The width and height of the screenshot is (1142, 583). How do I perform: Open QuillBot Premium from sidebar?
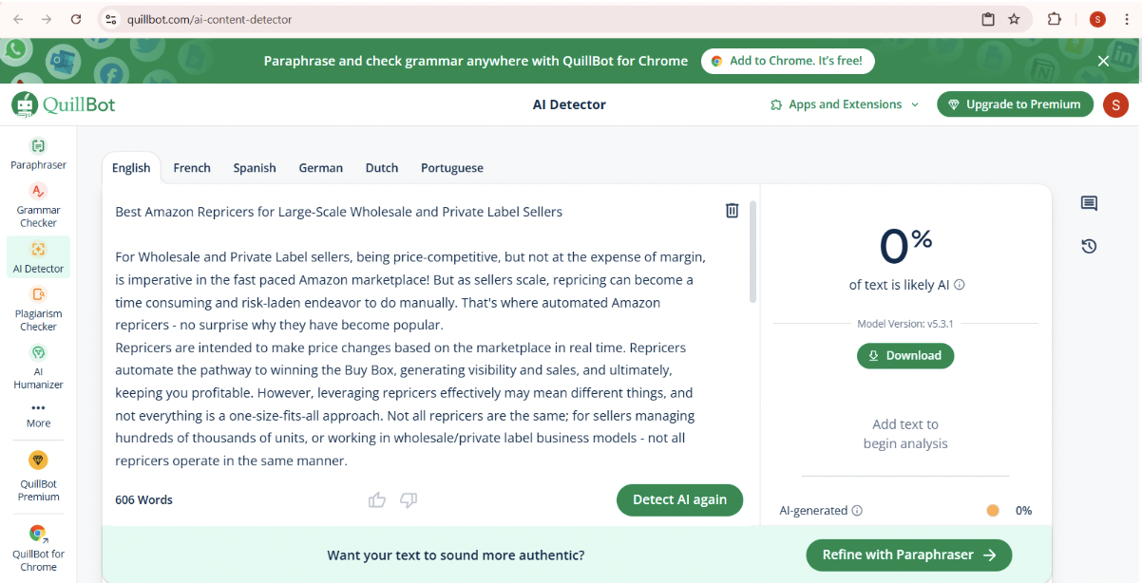click(x=38, y=476)
